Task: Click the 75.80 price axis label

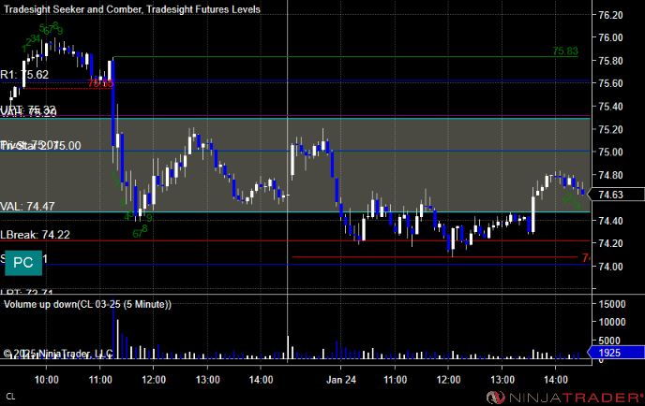Action: click(610, 61)
